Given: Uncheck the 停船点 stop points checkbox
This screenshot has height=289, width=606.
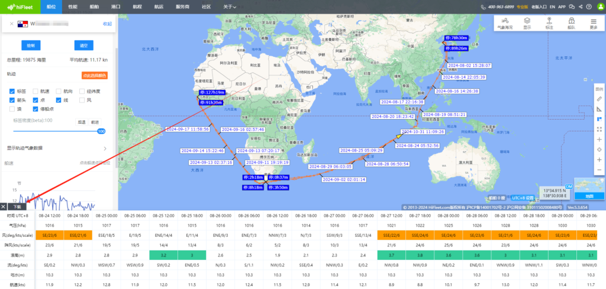Looking at the screenshot, I should pos(35,109).
